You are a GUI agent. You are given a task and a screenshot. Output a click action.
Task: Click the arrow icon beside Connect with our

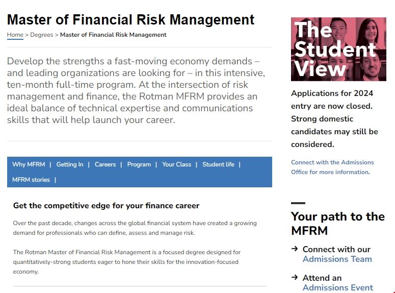pyautogui.click(x=295, y=249)
